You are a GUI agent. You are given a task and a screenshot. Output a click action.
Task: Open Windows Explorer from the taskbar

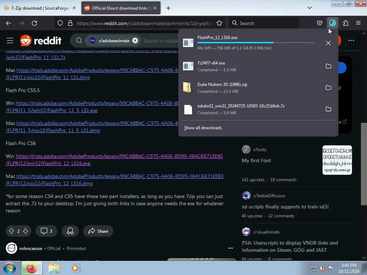pos(54,268)
